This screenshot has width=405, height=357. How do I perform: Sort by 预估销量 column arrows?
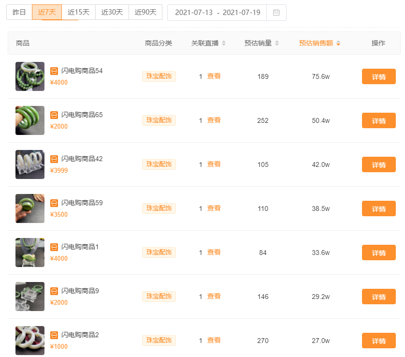[277, 43]
